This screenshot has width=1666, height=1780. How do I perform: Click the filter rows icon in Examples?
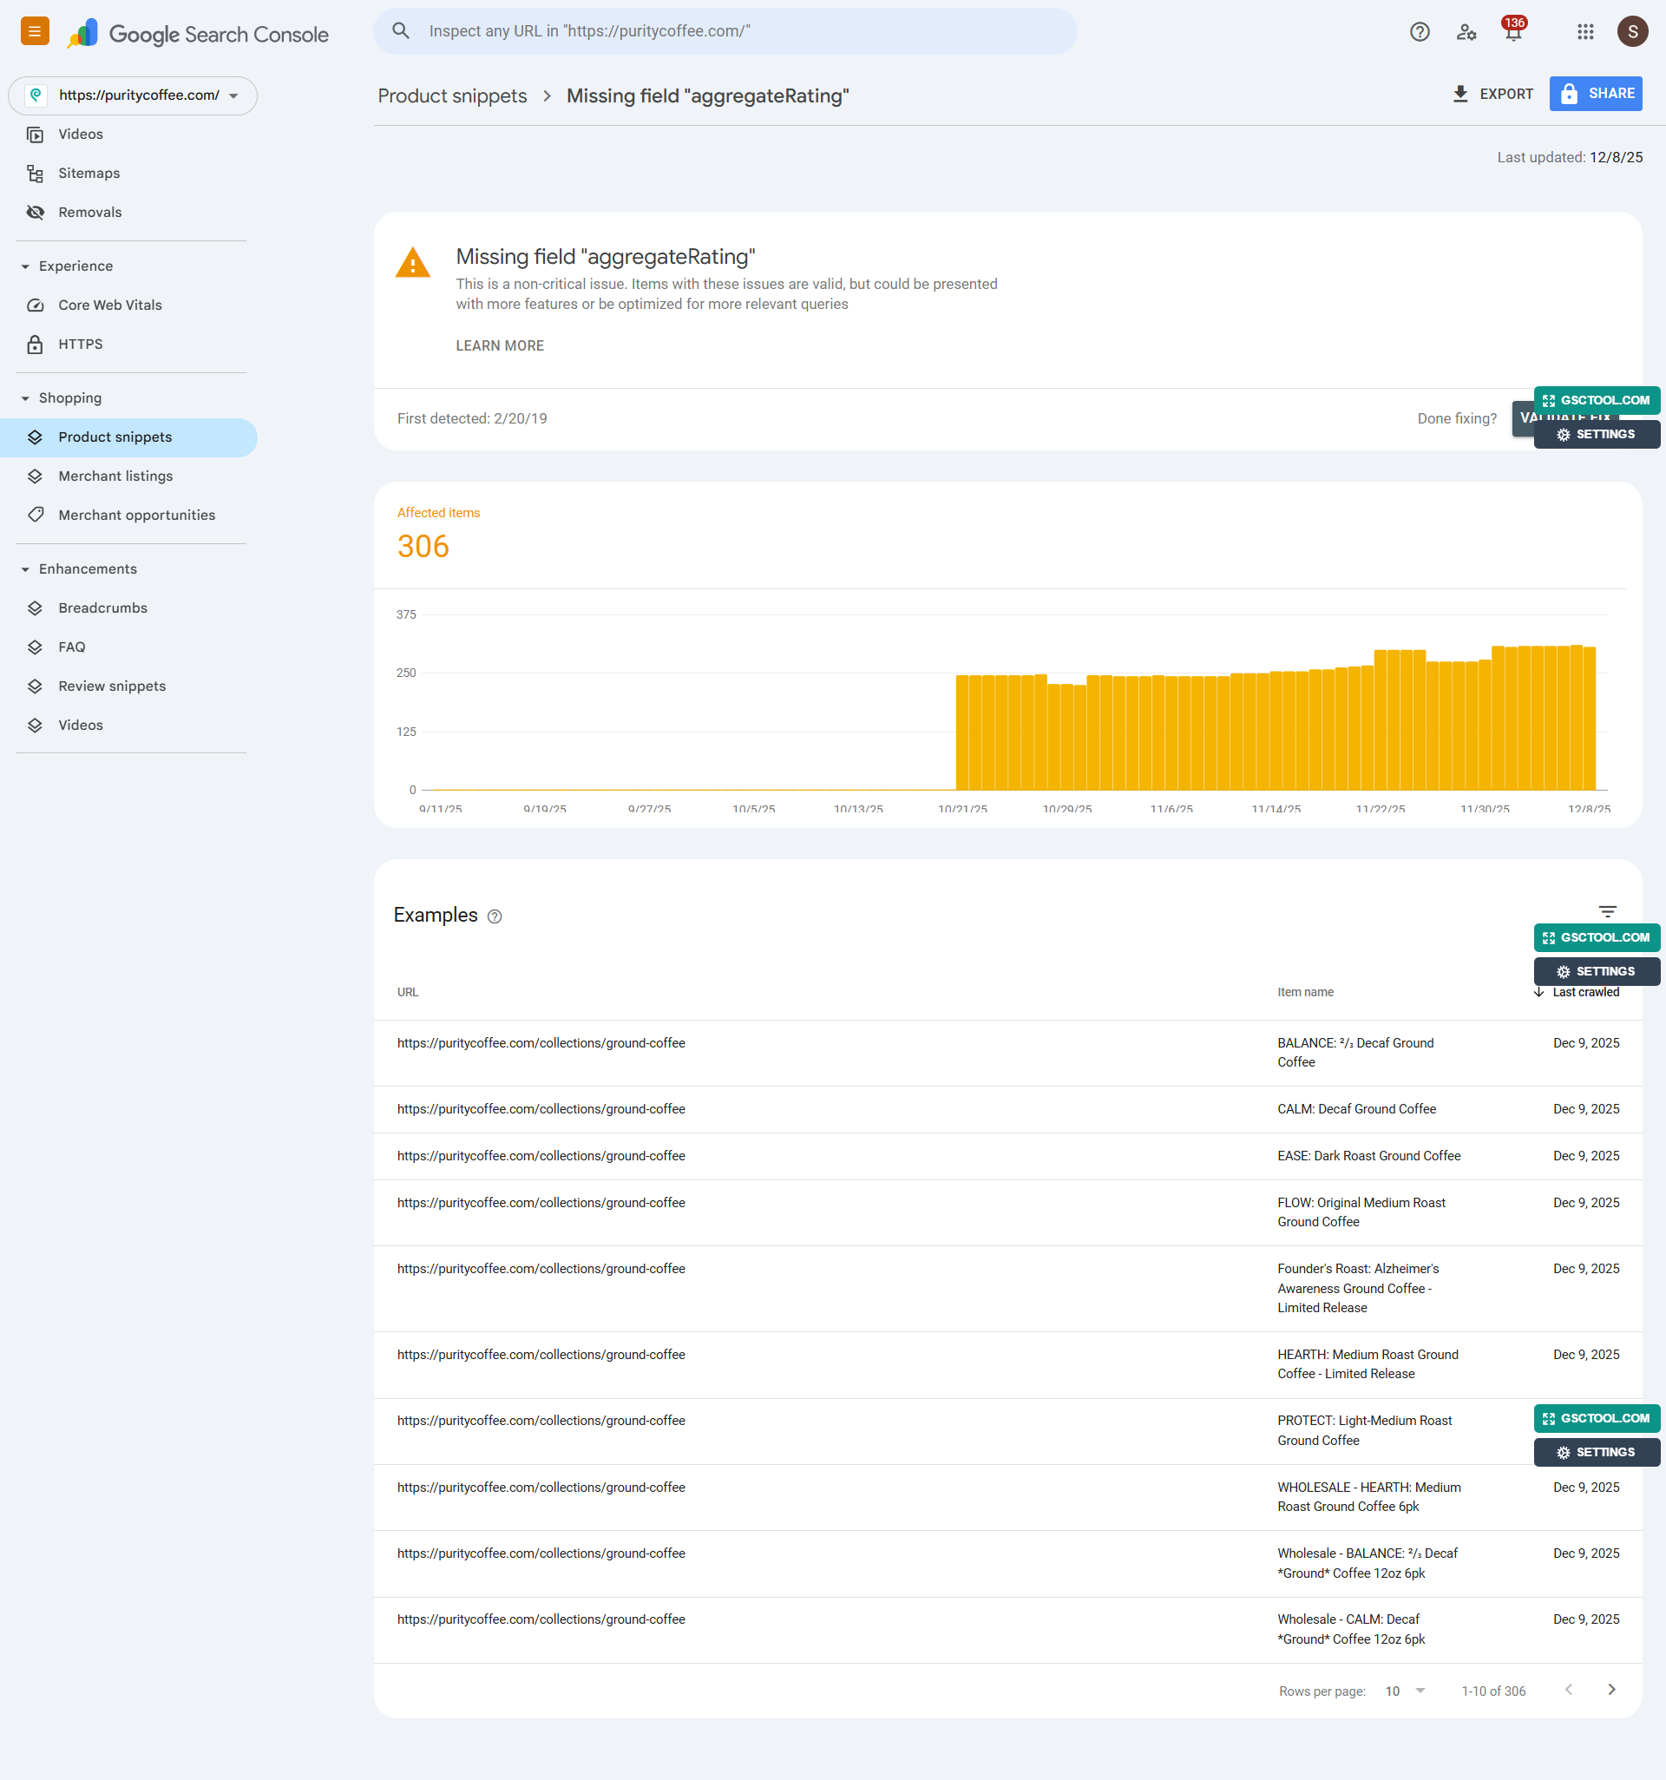coord(1607,911)
